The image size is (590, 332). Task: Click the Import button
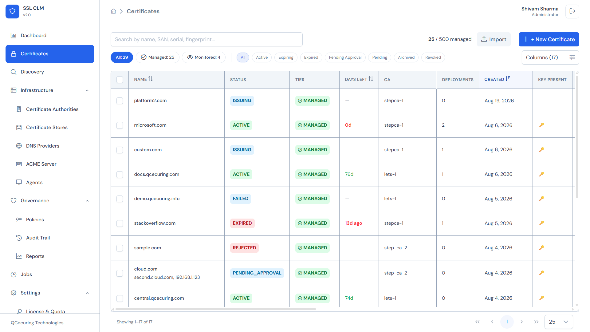click(494, 39)
